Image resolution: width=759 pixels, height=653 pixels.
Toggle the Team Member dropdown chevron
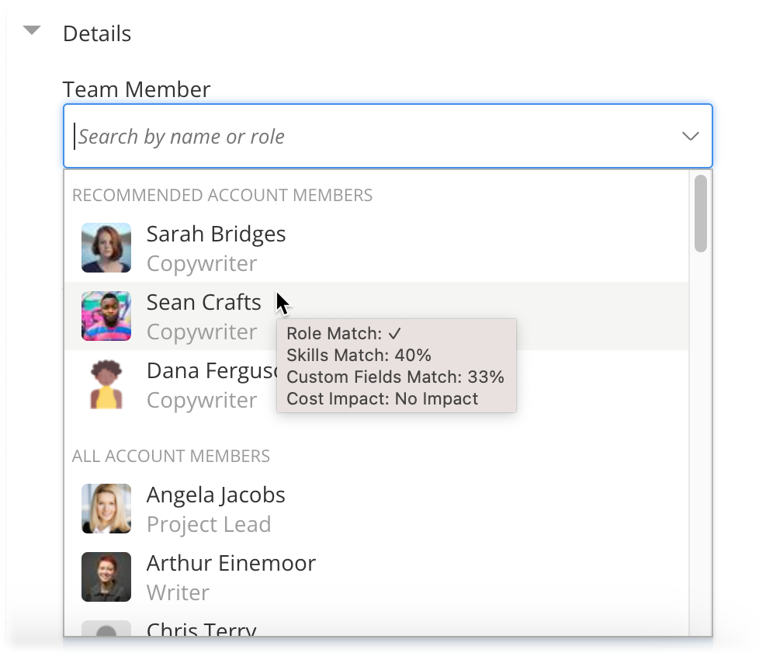[x=690, y=136]
